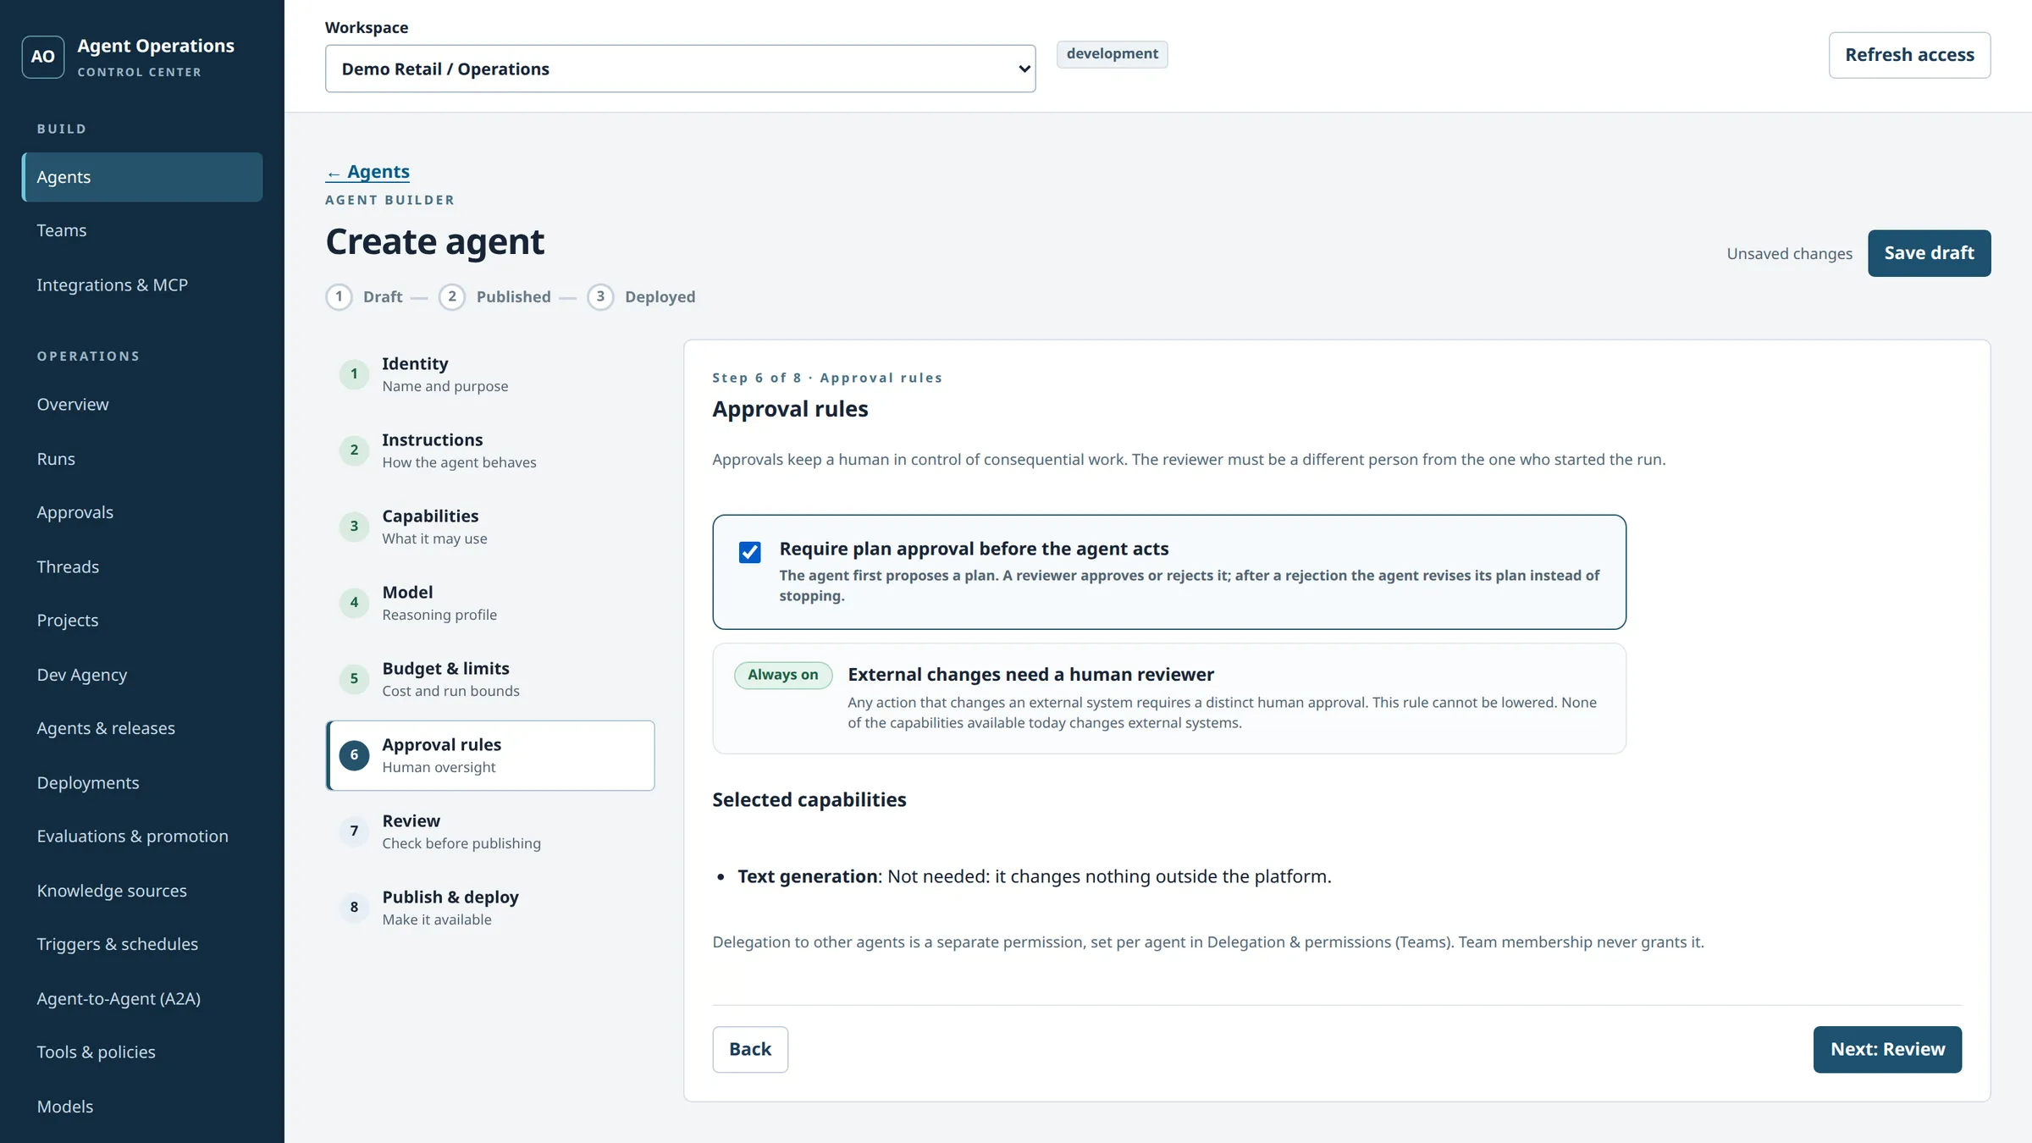Open the Workspace dropdown

click(680, 69)
